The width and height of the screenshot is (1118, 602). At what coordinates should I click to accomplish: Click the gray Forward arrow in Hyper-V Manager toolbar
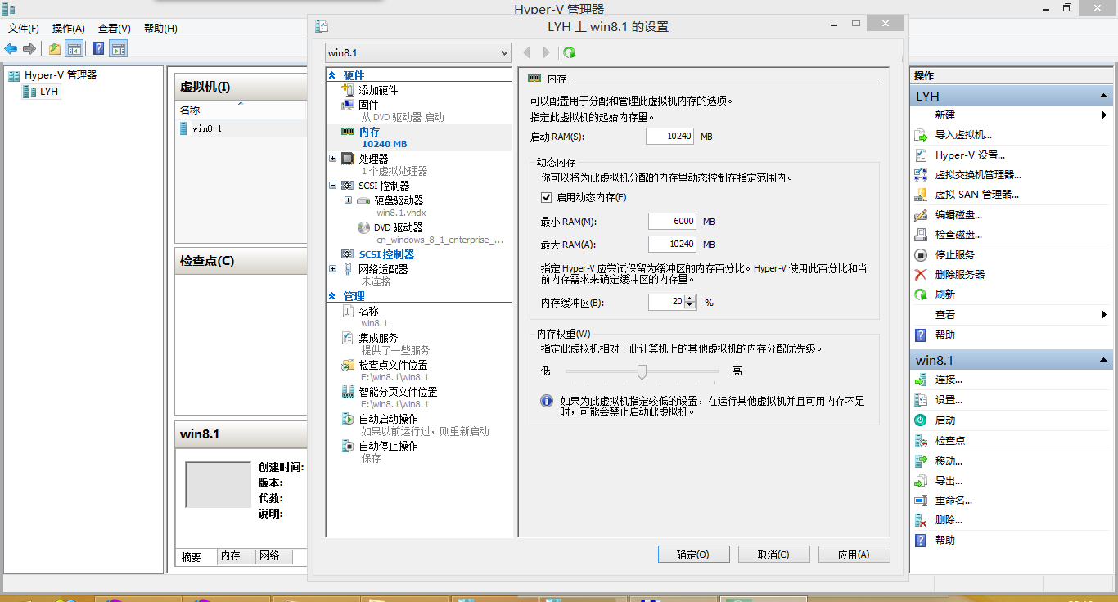click(x=29, y=49)
